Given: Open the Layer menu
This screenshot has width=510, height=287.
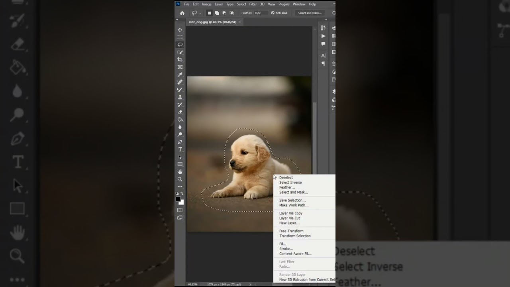Looking at the screenshot, I should click(x=219, y=4).
